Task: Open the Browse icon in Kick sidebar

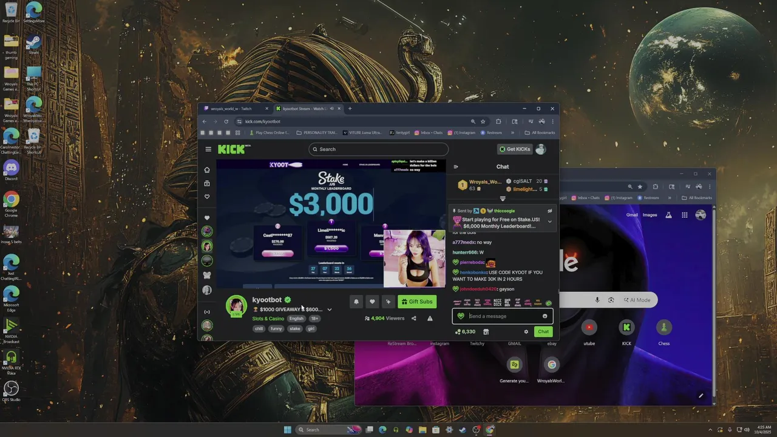Action: point(207,183)
